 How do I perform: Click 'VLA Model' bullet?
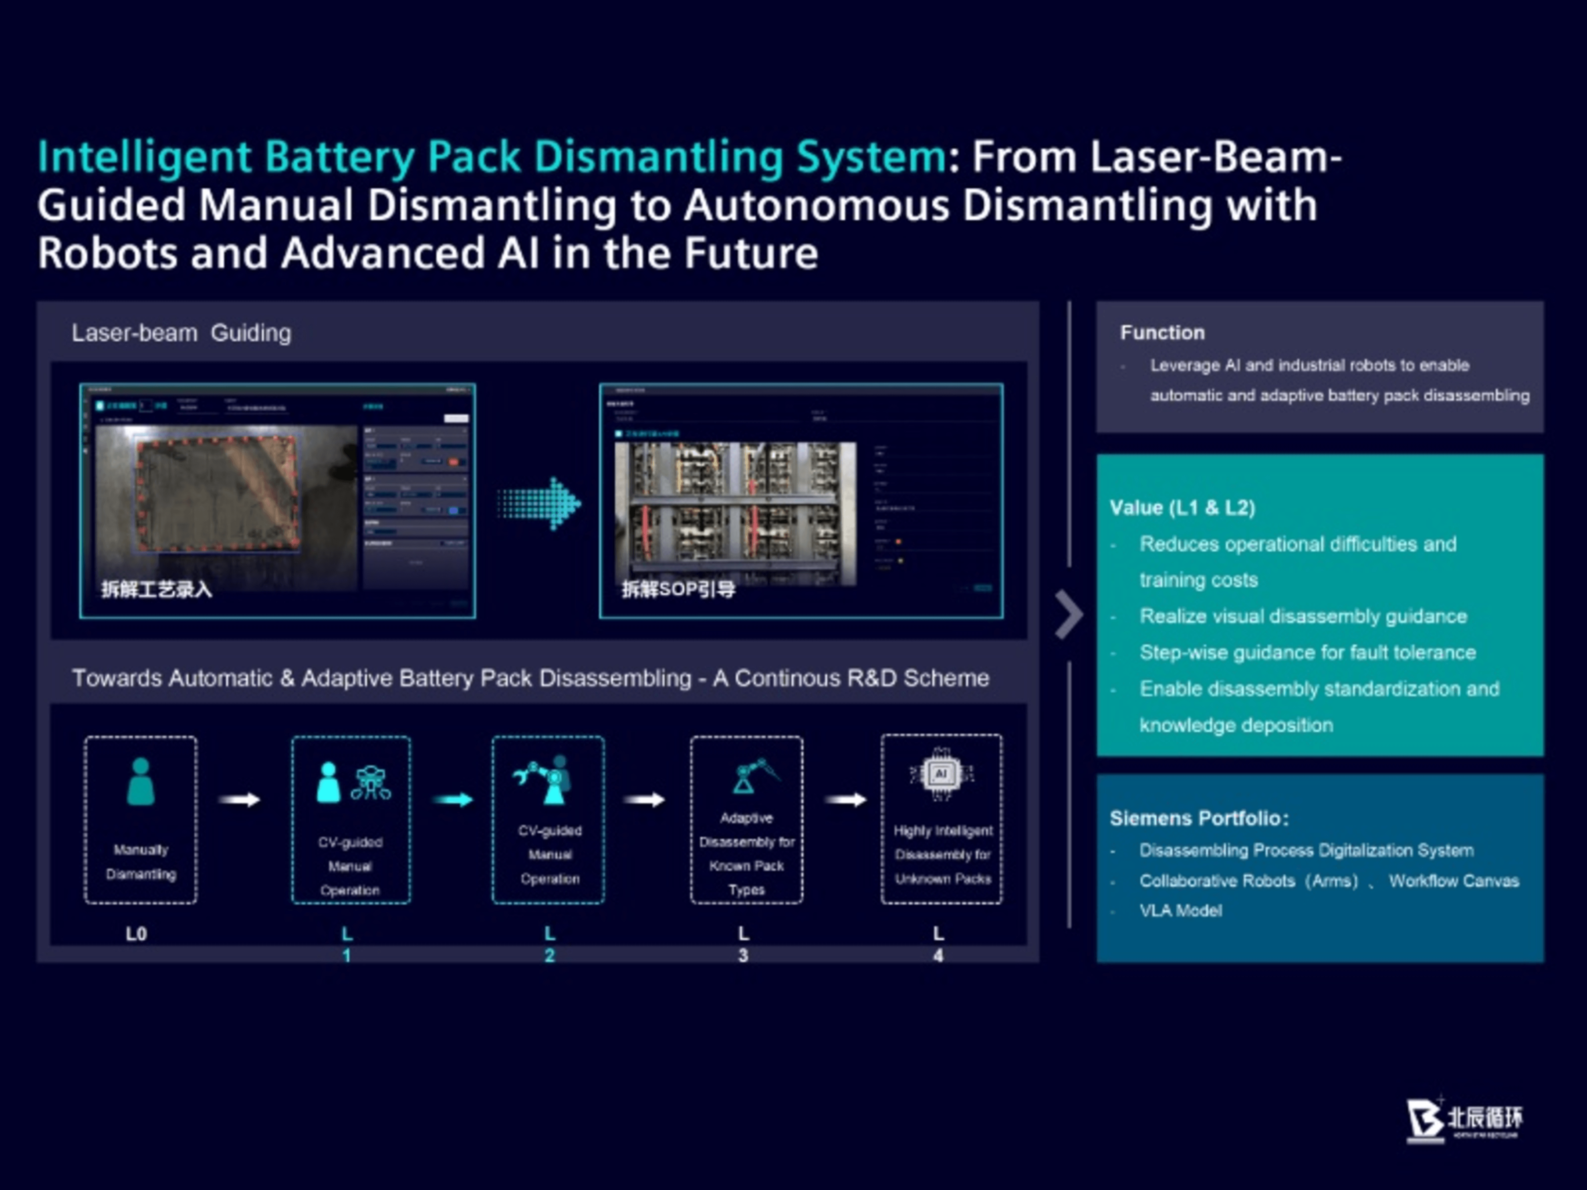[x=1180, y=910]
